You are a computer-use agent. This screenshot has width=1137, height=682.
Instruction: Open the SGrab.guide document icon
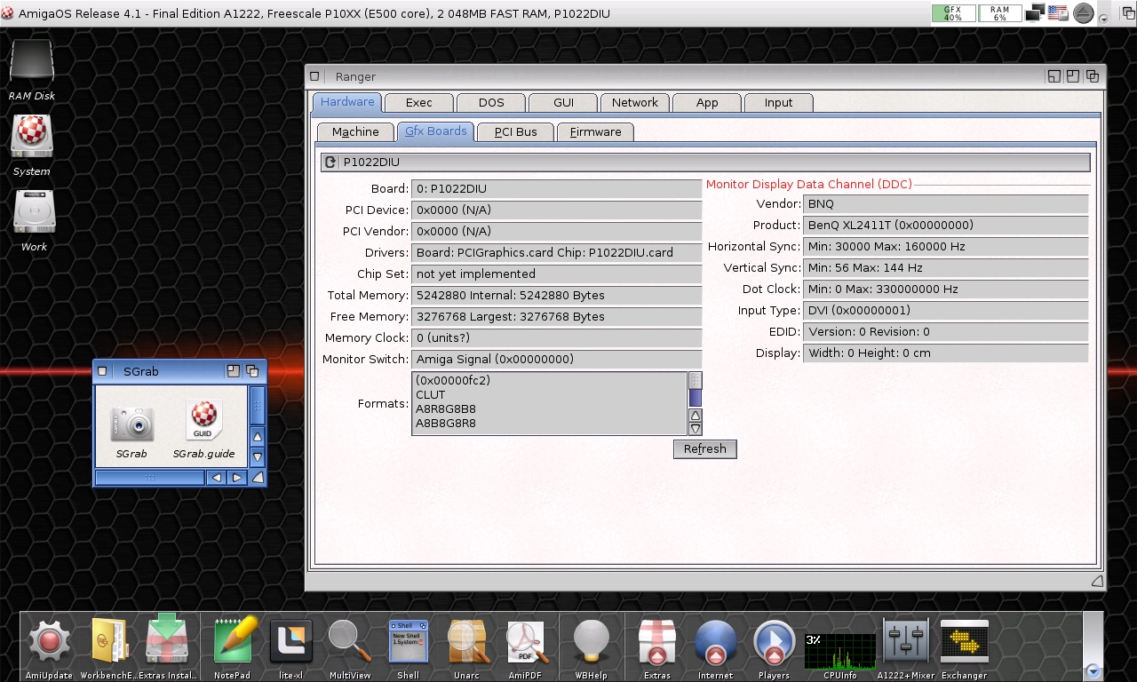click(203, 421)
